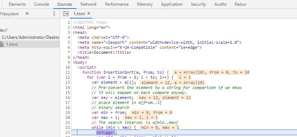297x137 pixels.
Task: Open the Console tab
Action: pos(41,4)
